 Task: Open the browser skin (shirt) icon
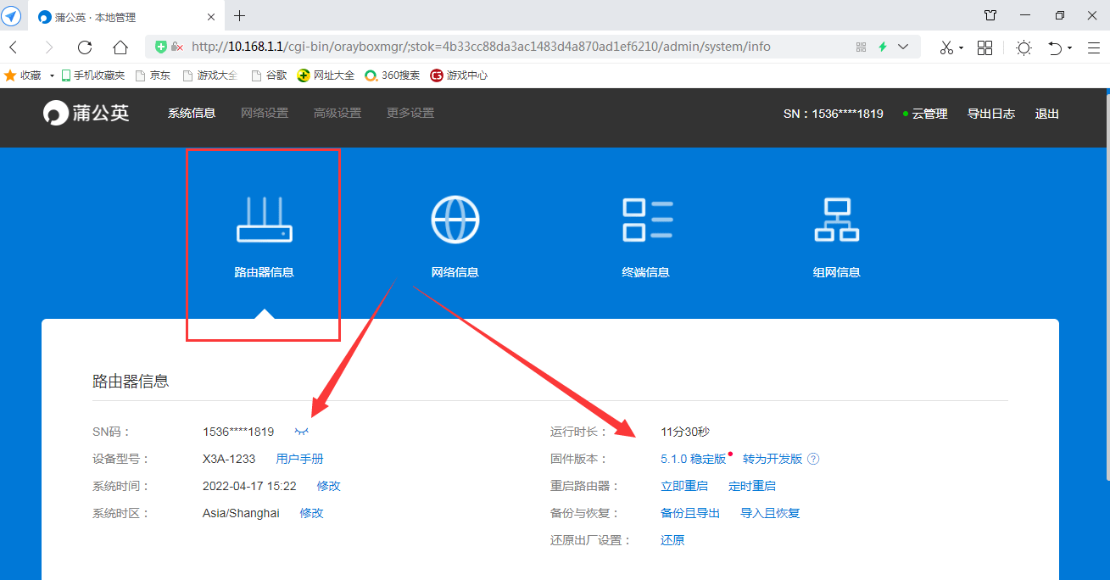(x=990, y=16)
